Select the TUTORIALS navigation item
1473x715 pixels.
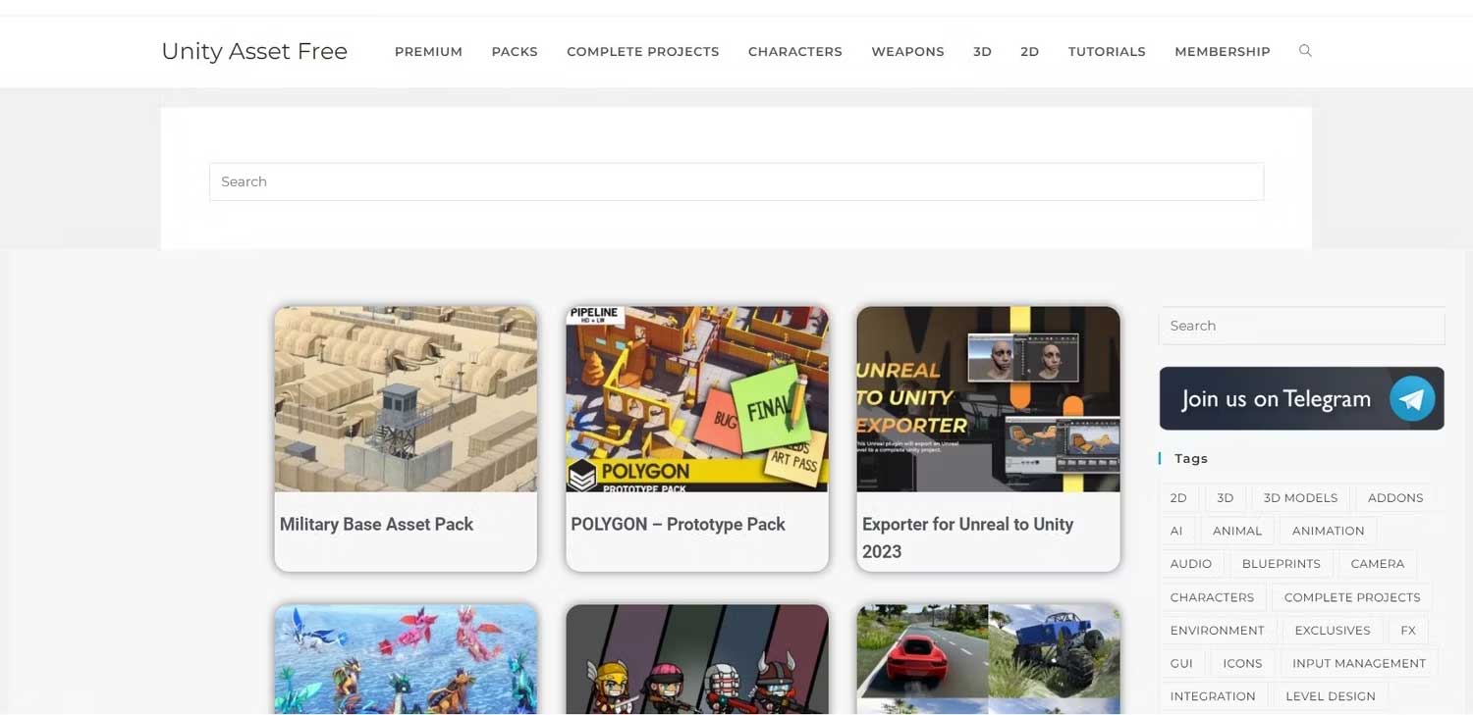1107,51
